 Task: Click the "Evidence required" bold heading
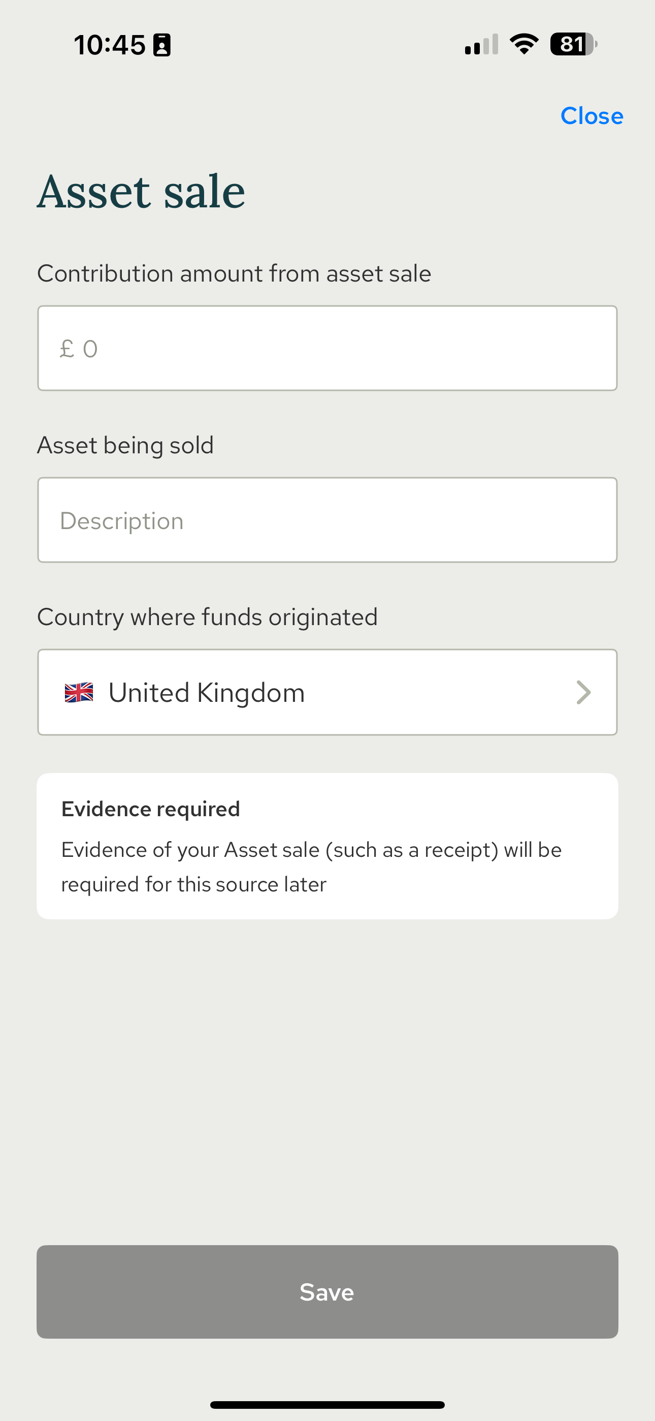point(150,809)
